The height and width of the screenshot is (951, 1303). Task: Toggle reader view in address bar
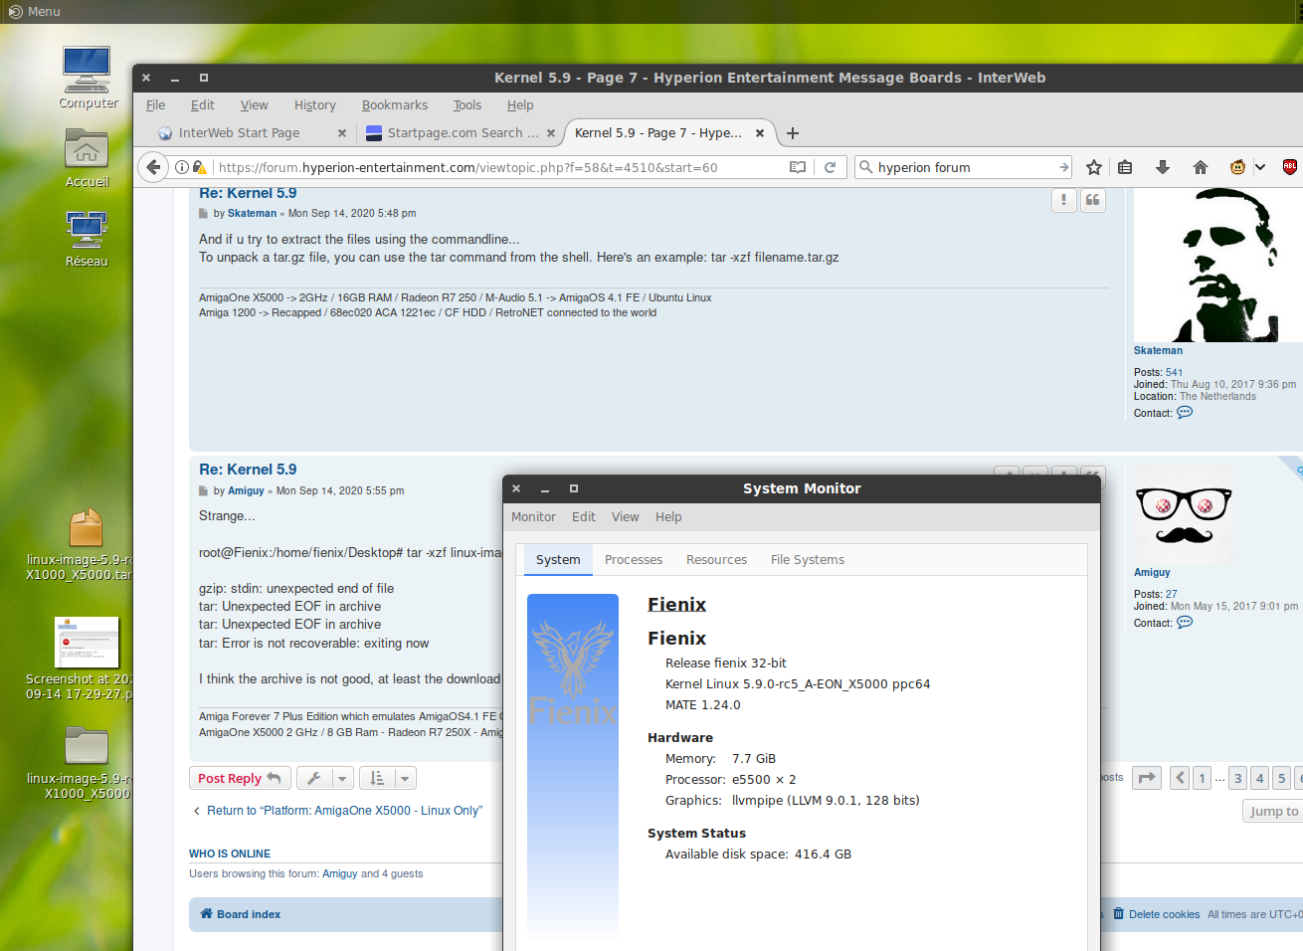[x=797, y=167]
